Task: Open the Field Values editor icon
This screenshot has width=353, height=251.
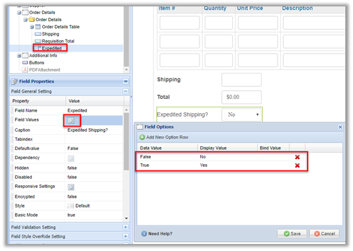Action: pyautogui.click(x=71, y=121)
